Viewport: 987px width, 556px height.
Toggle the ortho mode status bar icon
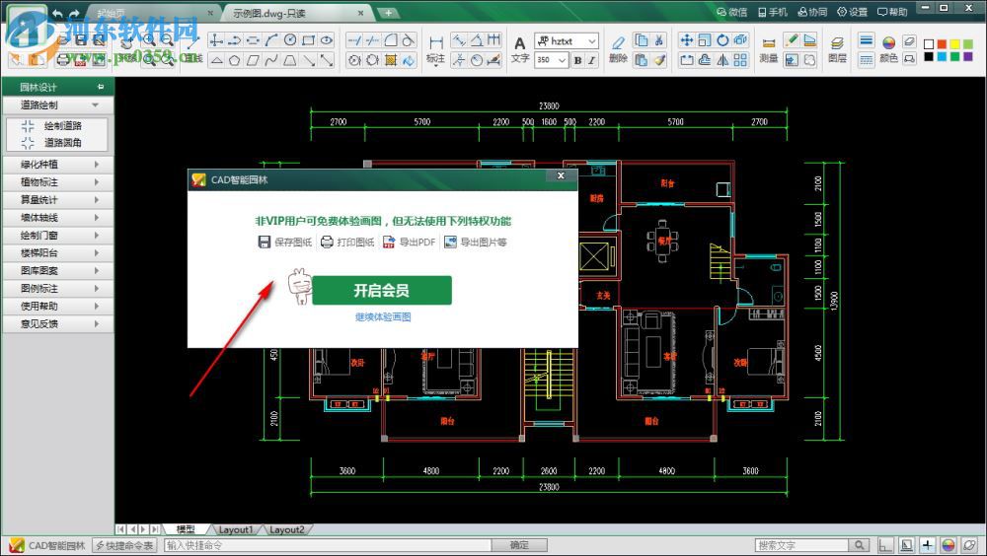coord(885,545)
